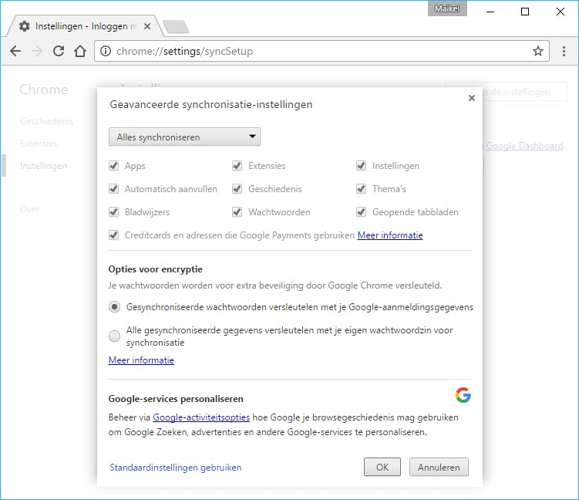The width and height of the screenshot is (579, 500).
Task: Toggle the Extensies checkbox
Action: (237, 166)
